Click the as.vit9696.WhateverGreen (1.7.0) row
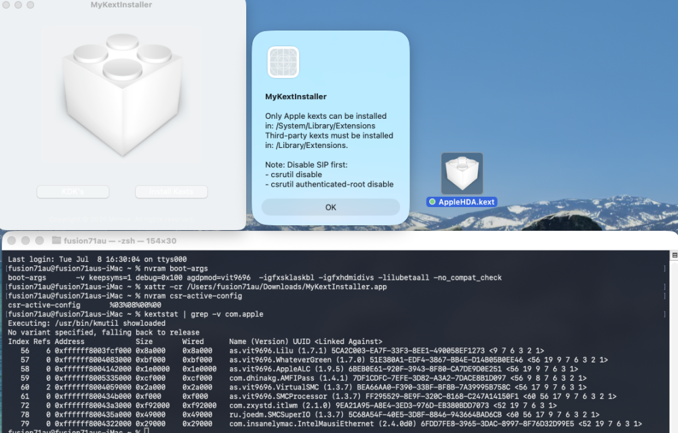 coord(314,360)
